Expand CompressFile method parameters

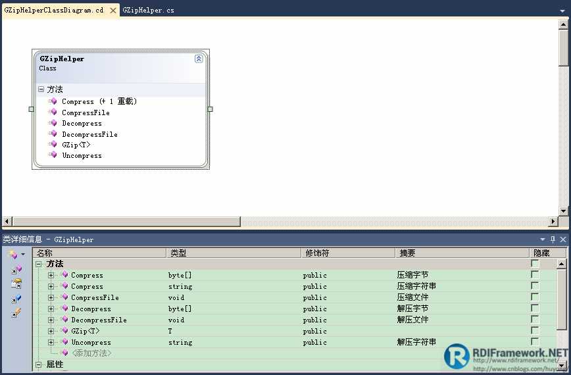pos(51,297)
